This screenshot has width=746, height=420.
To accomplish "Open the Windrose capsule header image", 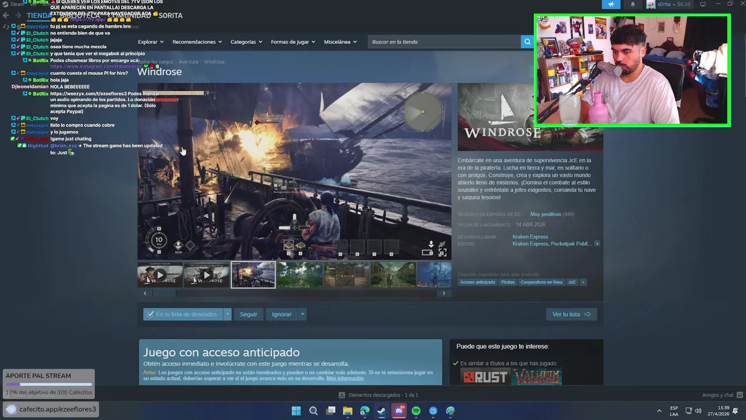I will pos(530,117).
